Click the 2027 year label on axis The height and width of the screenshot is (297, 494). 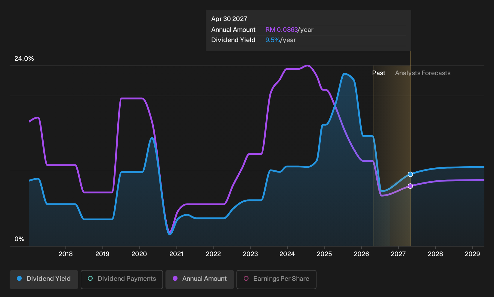click(398, 254)
